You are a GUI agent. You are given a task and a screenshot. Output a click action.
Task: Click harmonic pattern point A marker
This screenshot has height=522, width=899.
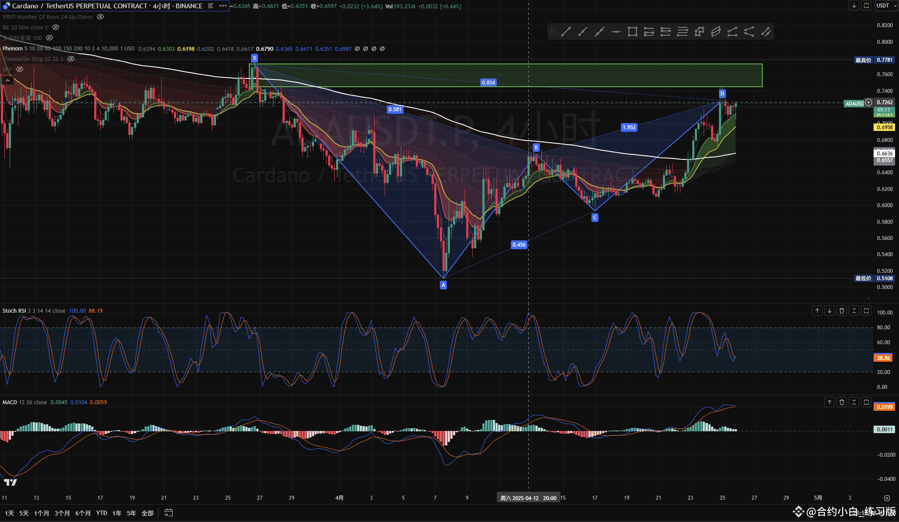(x=443, y=285)
